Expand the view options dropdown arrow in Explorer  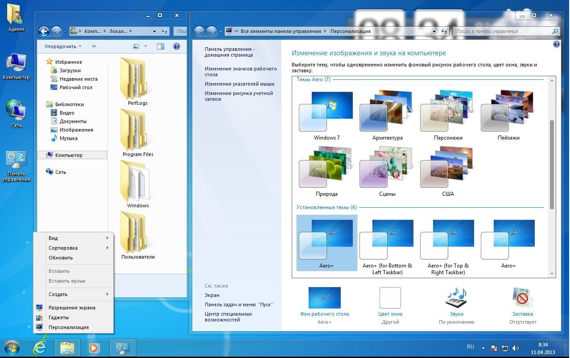(145, 46)
